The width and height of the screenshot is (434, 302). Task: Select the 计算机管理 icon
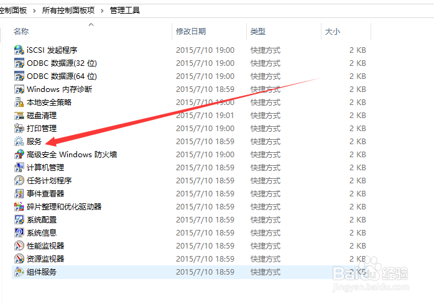(x=19, y=168)
